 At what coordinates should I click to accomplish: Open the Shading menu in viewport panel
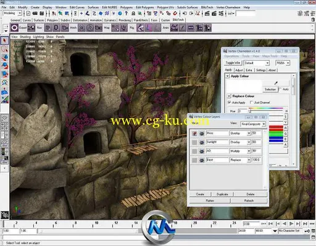25,36
